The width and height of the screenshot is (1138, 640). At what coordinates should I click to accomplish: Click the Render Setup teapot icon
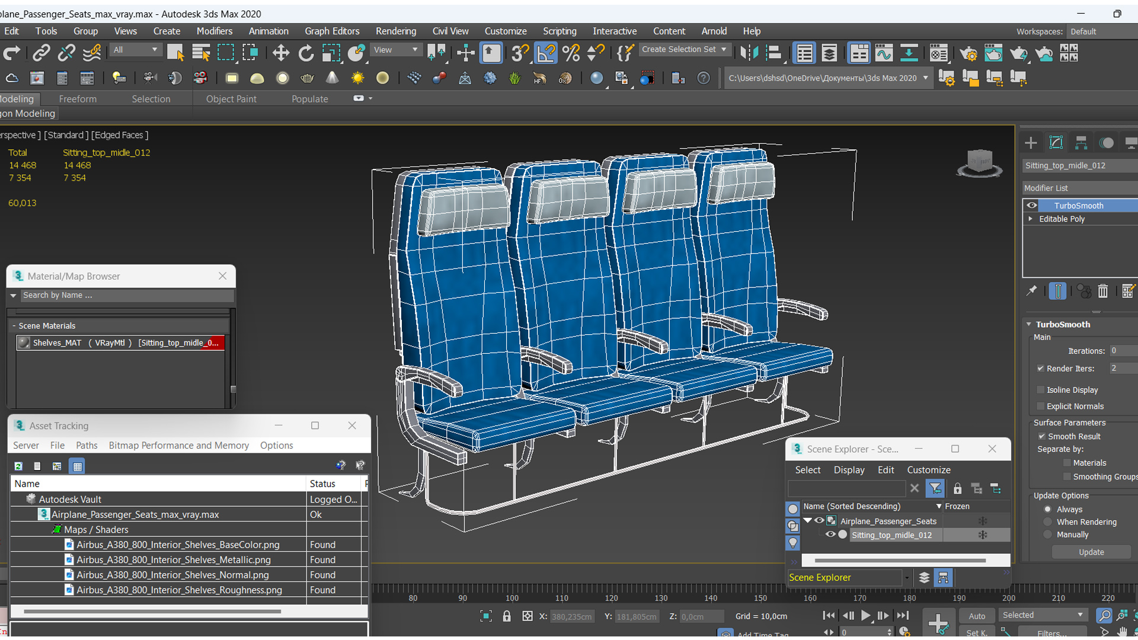click(x=968, y=53)
